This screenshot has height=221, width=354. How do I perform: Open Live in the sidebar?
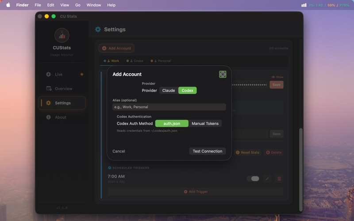point(62,74)
